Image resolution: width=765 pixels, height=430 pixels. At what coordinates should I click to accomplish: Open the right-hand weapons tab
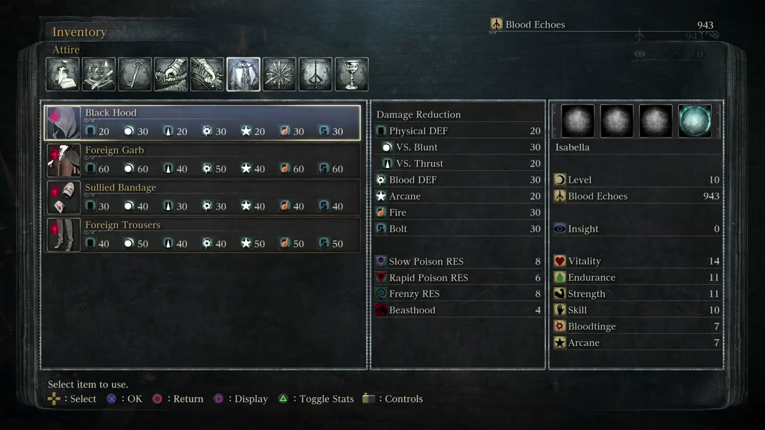(x=171, y=74)
